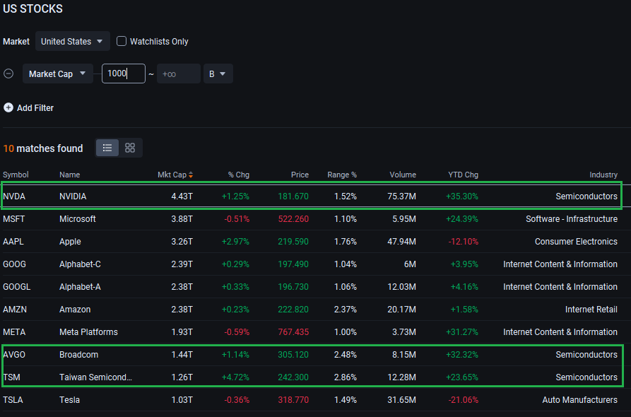
Task: Open the GOOG ticker symbol
Action: coord(15,264)
